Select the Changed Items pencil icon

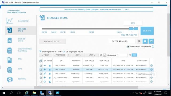9,30
